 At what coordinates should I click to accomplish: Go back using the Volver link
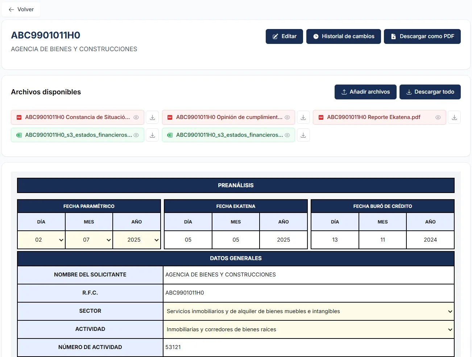pyautogui.click(x=21, y=9)
